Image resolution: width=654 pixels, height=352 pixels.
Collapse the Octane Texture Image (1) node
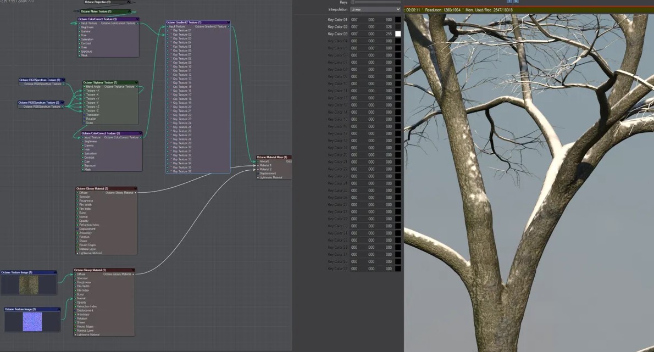pyautogui.click(x=54, y=272)
